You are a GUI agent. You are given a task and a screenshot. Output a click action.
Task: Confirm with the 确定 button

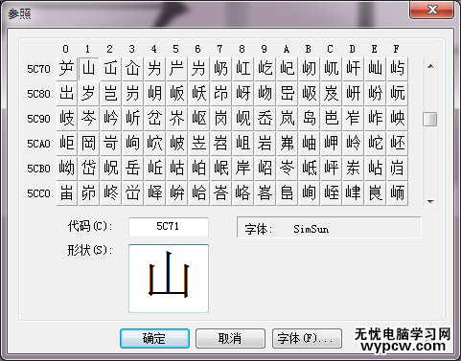[154, 339]
